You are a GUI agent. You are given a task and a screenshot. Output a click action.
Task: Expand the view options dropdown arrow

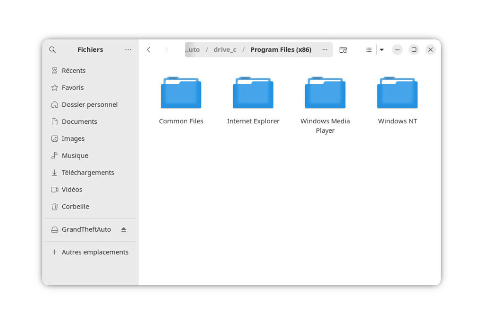[x=382, y=49]
